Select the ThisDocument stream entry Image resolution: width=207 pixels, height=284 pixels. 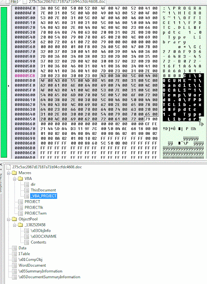43,190
